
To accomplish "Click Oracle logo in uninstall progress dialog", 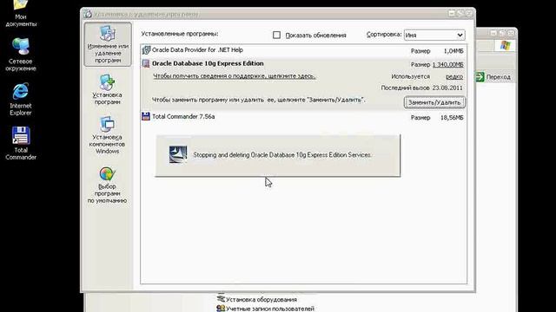I will (x=178, y=154).
